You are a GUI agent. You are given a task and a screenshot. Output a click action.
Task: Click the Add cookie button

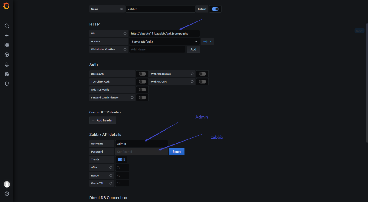[x=193, y=49]
